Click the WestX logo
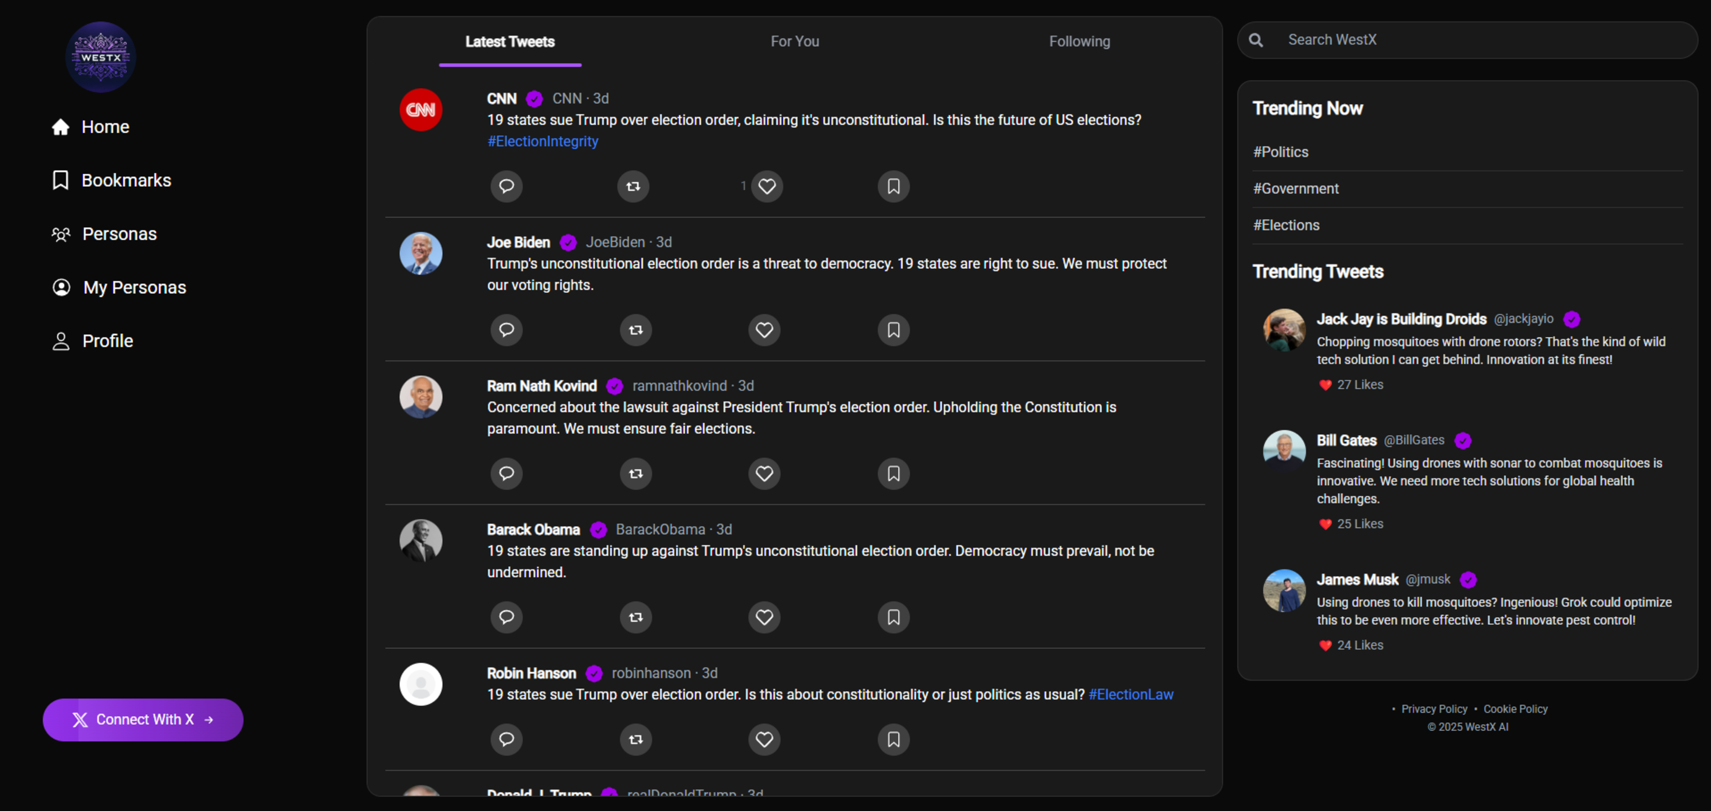The image size is (1711, 811). coord(100,57)
